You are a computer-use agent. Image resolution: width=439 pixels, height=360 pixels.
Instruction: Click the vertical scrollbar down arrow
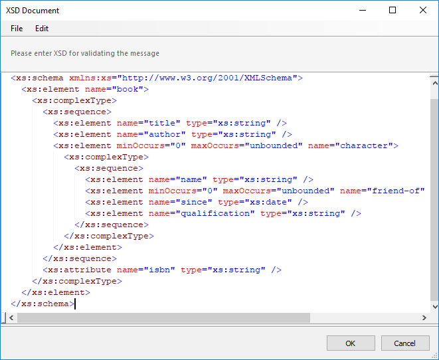click(x=435, y=307)
